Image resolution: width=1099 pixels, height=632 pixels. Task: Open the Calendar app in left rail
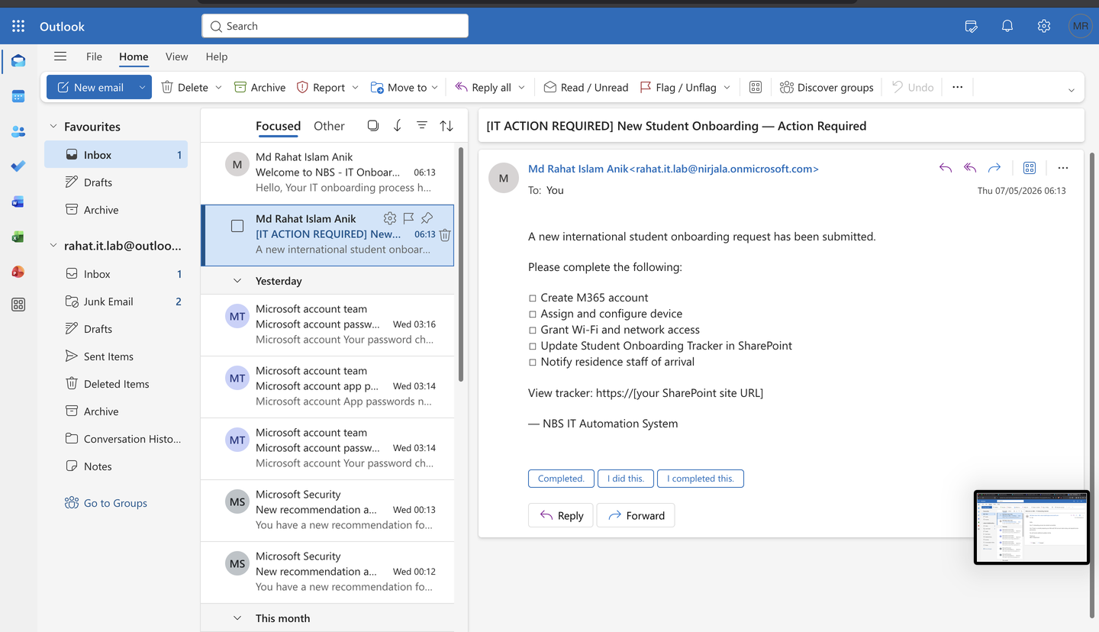point(18,96)
